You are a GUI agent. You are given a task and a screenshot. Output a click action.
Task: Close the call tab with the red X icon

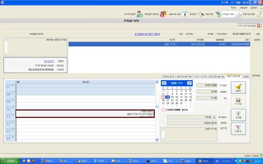pos(259,26)
